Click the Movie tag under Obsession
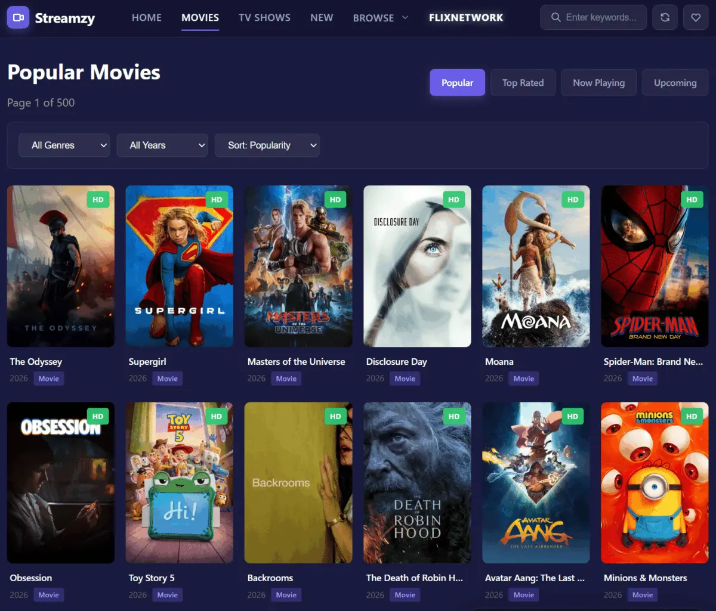This screenshot has height=611, width=716. point(49,595)
